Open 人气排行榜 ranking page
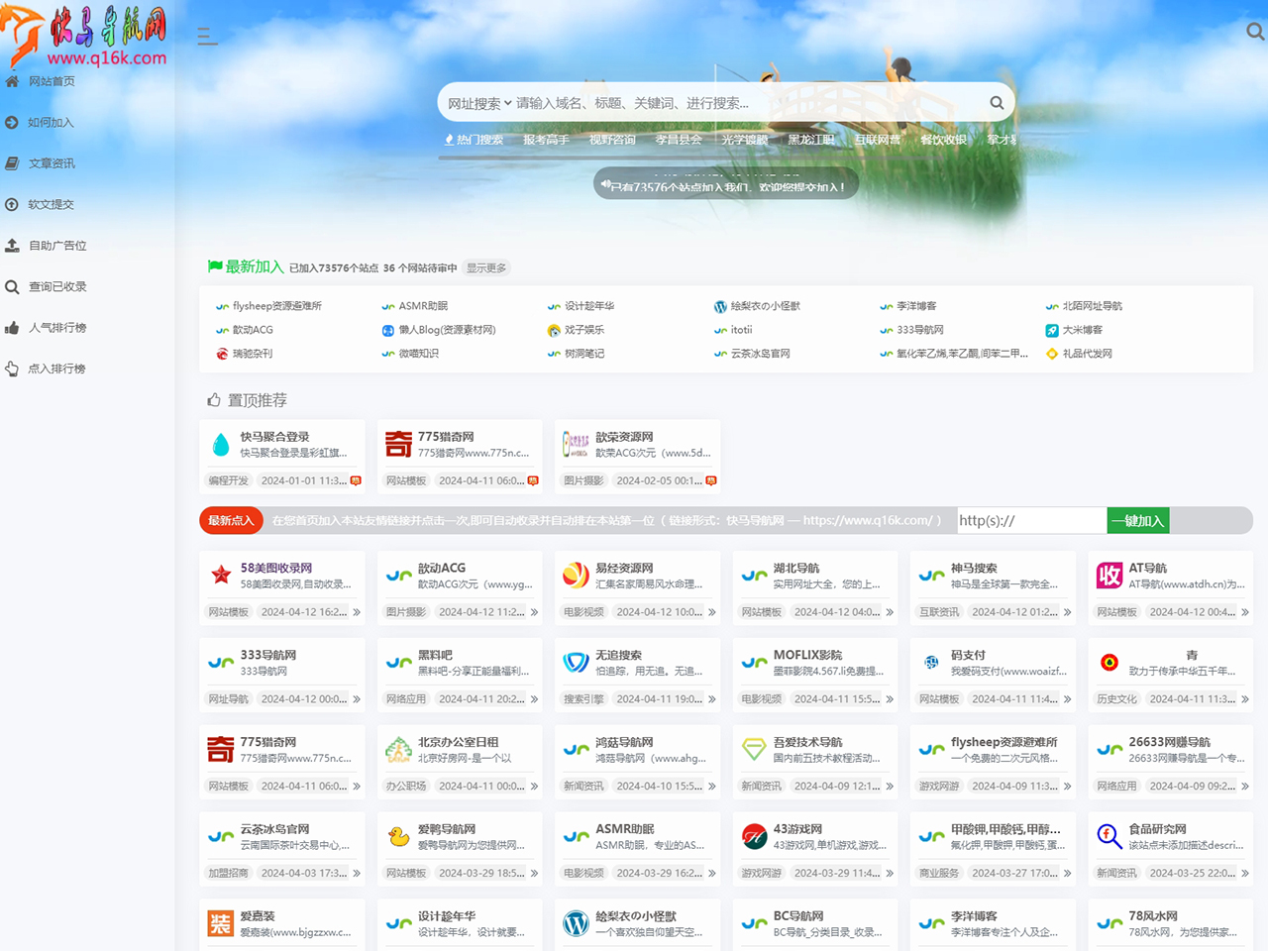The height and width of the screenshot is (951, 1268). 57,328
